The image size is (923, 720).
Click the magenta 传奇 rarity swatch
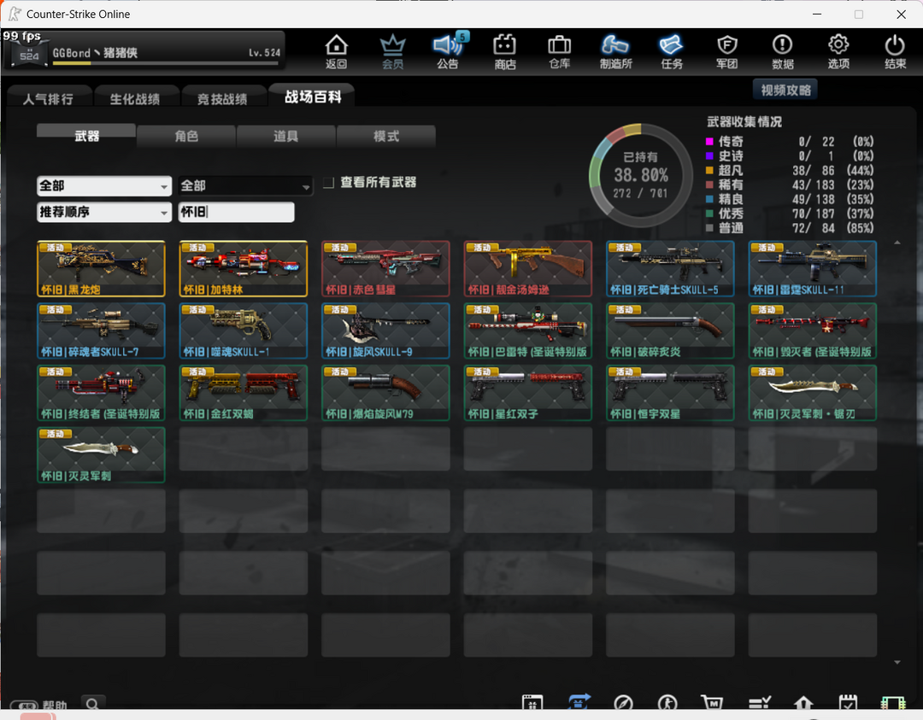pos(709,141)
